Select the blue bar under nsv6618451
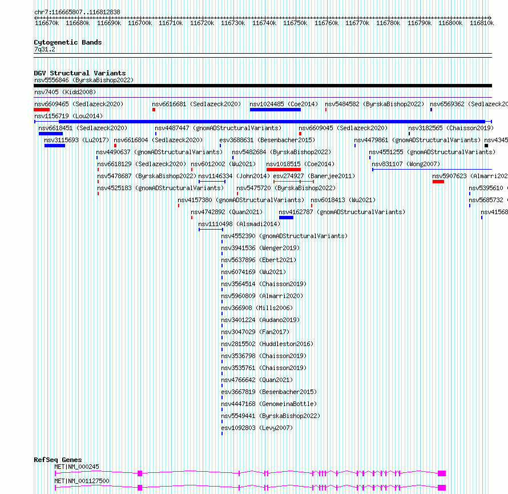This screenshot has width=508, height=494. pos(51,134)
